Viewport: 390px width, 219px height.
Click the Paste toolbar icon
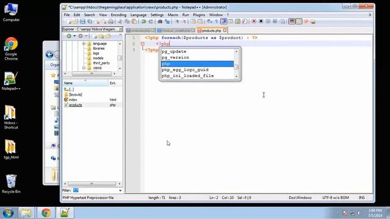point(134,22)
